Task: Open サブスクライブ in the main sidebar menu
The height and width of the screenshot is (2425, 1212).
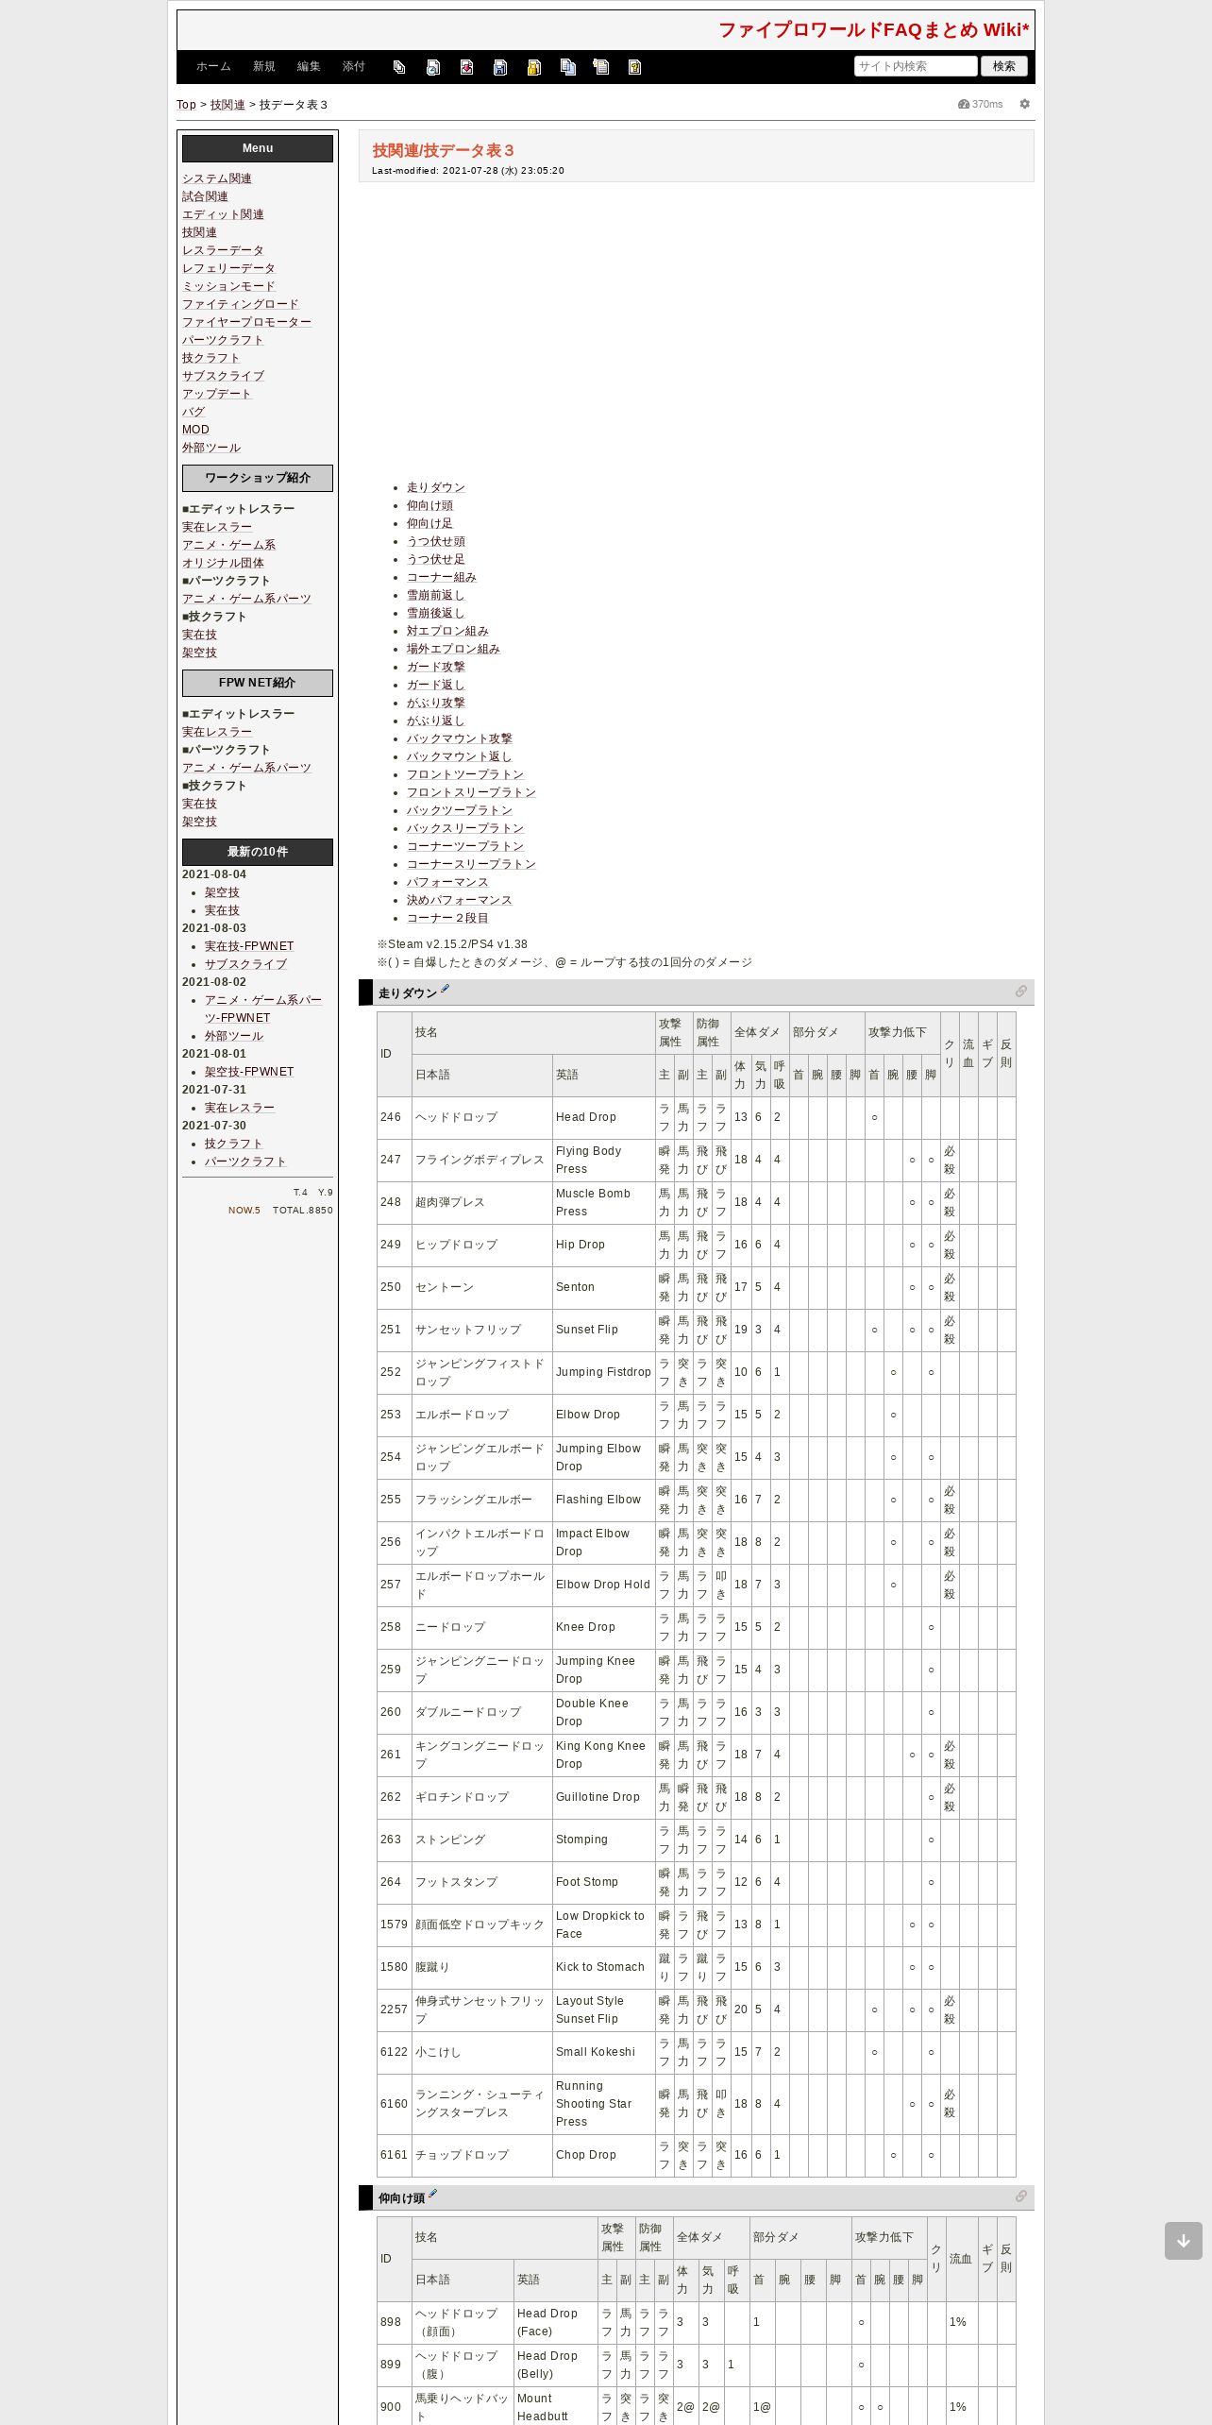Action: click(x=223, y=376)
